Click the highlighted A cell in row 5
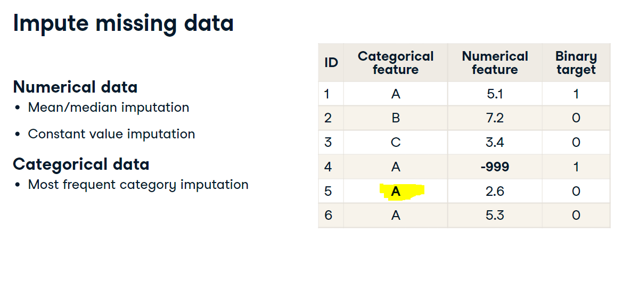 point(395,191)
